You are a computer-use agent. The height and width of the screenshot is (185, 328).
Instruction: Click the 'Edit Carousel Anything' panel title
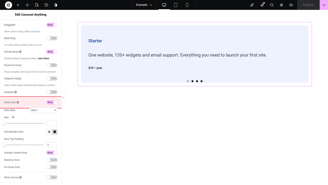pos(31,15)
